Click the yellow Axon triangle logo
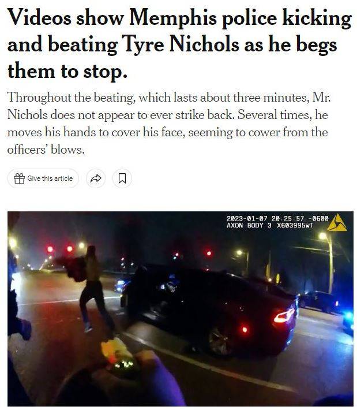Viewport: 357px width, 410px height. click(337, 222)
